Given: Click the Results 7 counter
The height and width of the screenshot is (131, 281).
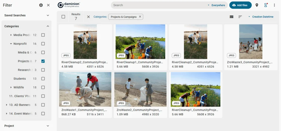Looking at the screenshot, I should pyautogui.click(x=76, y=17).
